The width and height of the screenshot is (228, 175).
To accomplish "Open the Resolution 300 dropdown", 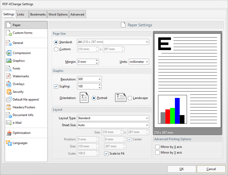I will (x=89, y=79).
